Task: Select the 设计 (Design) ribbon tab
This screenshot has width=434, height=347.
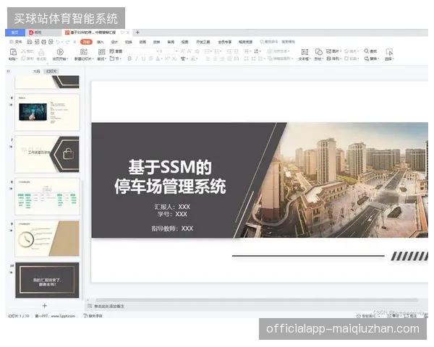Action: pyautogui.click(x=114, y=42)
